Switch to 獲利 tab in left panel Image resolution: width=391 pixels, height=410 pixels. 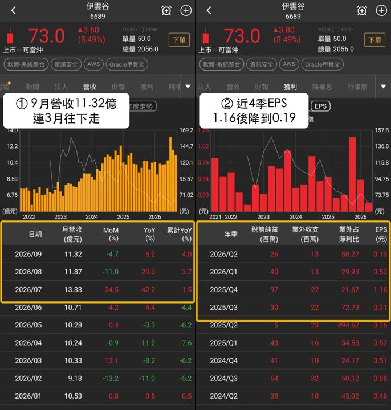point(147,87)
